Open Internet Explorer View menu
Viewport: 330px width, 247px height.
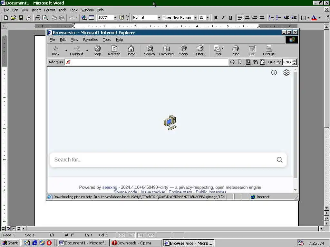coord(74,40)
